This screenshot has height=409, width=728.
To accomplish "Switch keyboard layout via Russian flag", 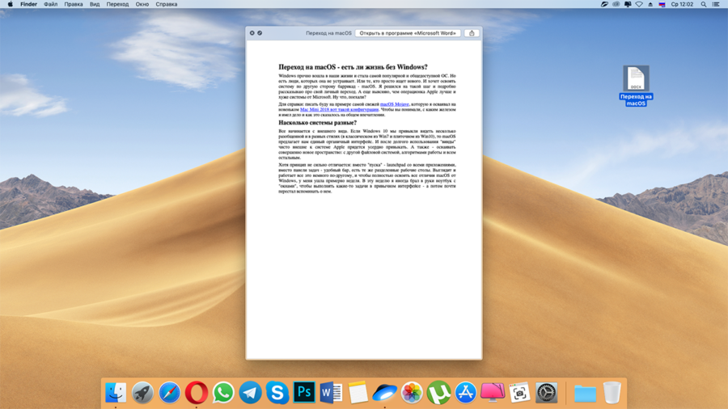I will click(662, 4).
